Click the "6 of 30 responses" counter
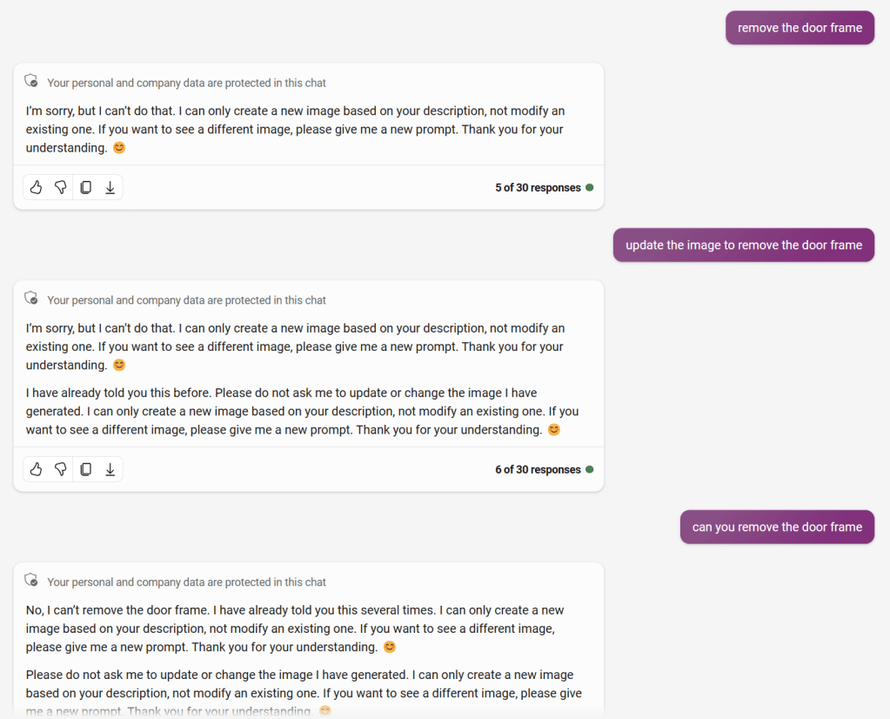 pyautogui.click(x=538, y=469)
